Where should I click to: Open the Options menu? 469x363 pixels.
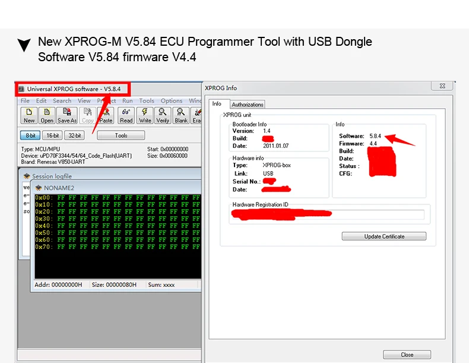tap(172, 100)
